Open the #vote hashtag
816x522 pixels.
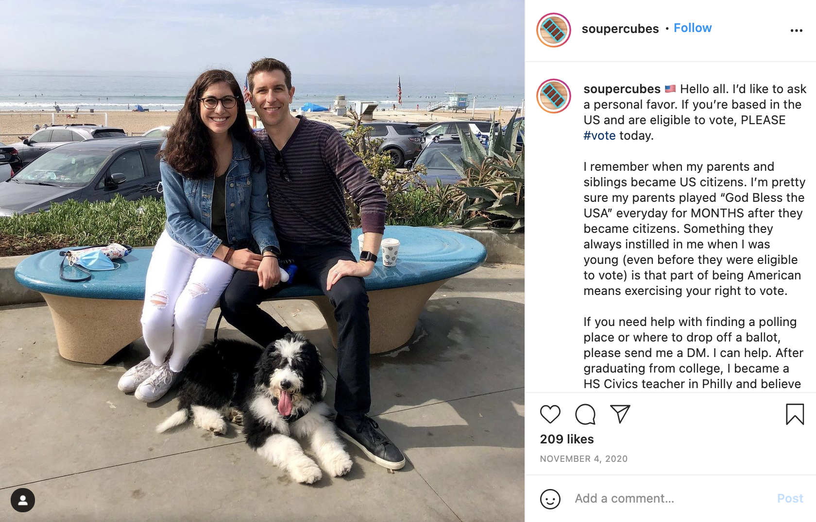point(599,135)
